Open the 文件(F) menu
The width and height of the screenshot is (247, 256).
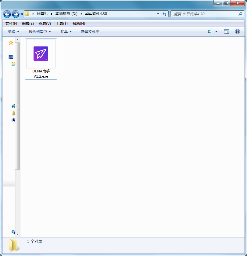(11, 24)
